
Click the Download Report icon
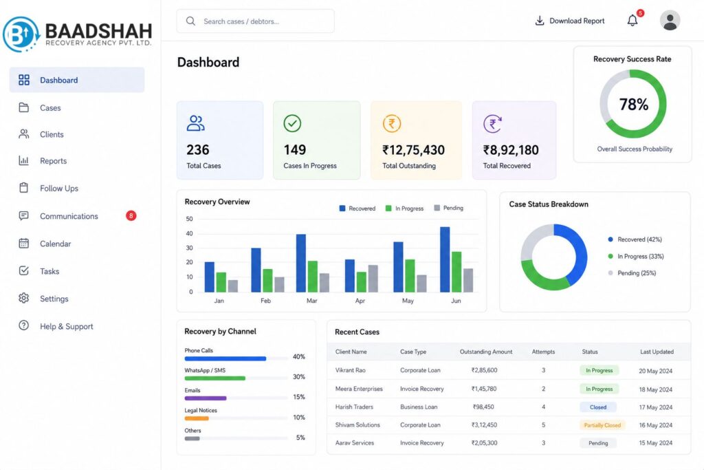pos(540,21)
